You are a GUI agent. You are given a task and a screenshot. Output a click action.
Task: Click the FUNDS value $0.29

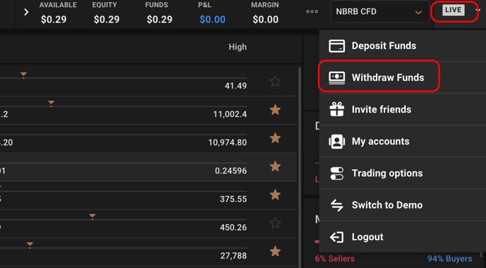click(x=160, y=20)
